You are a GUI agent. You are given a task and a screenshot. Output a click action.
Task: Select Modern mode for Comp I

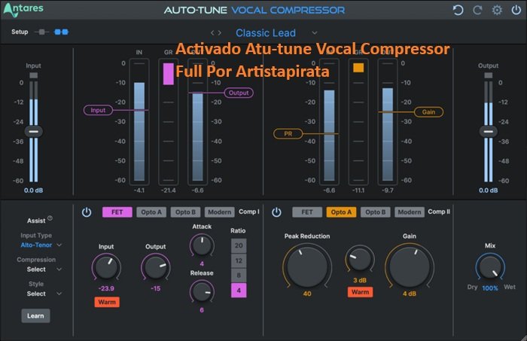[219, 212]
